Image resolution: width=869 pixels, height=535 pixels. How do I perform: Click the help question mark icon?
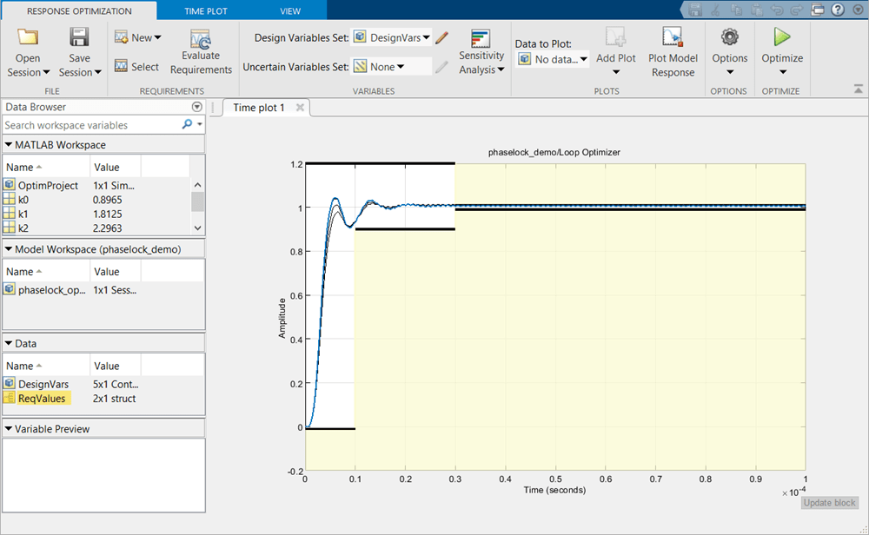tap(838, 10)
